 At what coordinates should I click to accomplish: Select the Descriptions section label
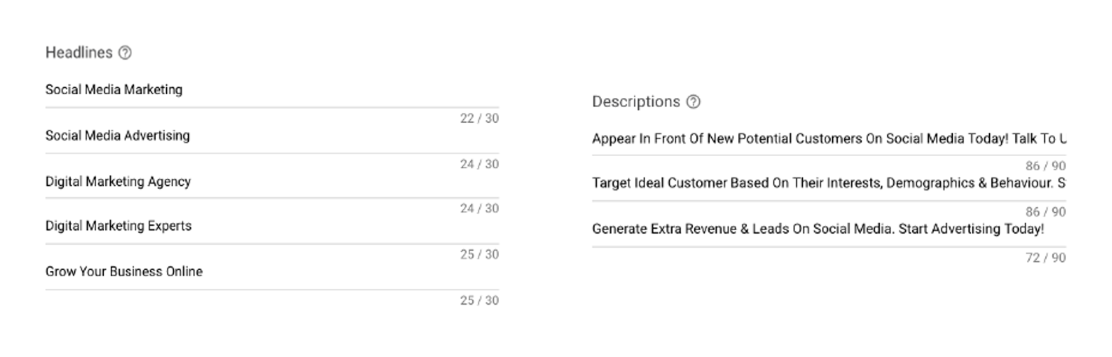[635, 102]
